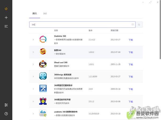The image size is (161, 120).
Task: Click the plus add icon in sidebar
Action: coord(6,18)
